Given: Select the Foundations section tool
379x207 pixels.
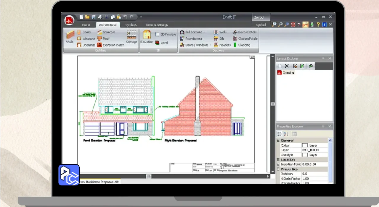Looking at the screenshot, I should (x=191, y=38).
